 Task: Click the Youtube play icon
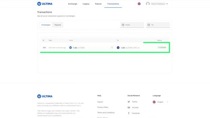(129, 108)
